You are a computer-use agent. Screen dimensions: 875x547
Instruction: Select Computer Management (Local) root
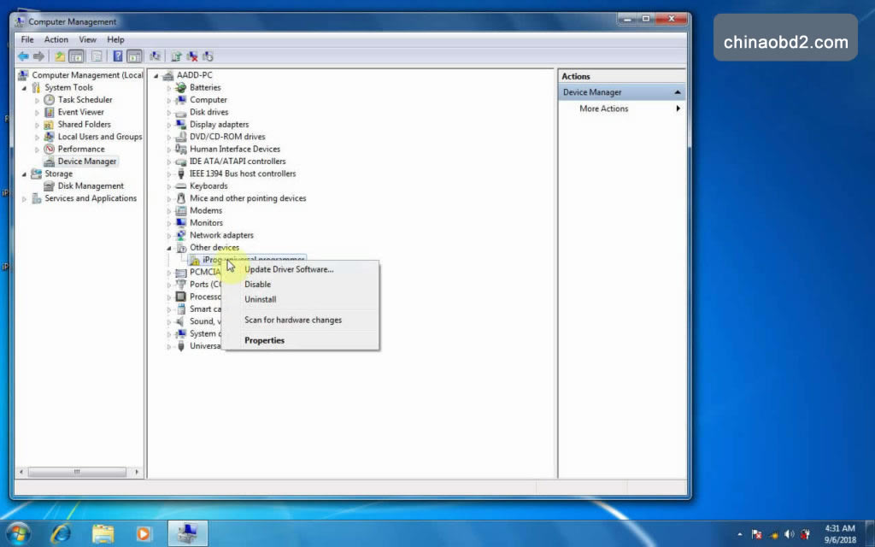tap(87, 75)
